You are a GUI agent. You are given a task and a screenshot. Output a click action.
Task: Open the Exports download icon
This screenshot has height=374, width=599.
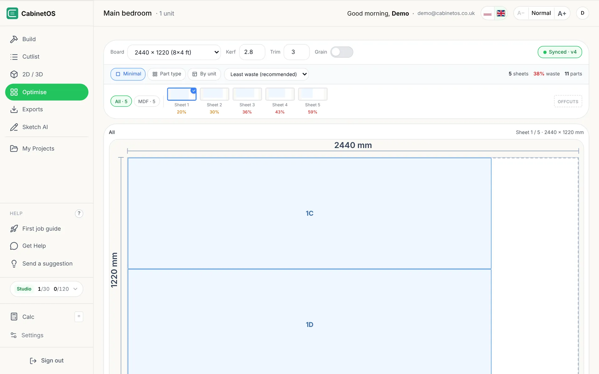14,109
